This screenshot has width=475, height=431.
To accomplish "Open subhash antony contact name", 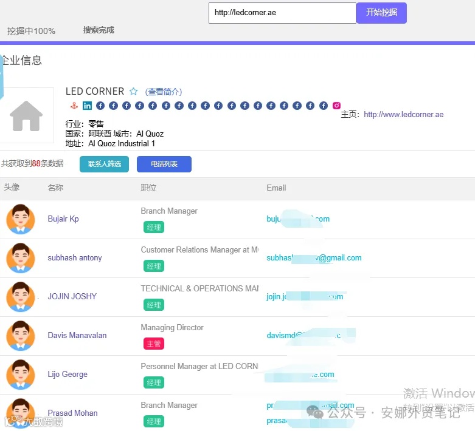I will [75, 258].
